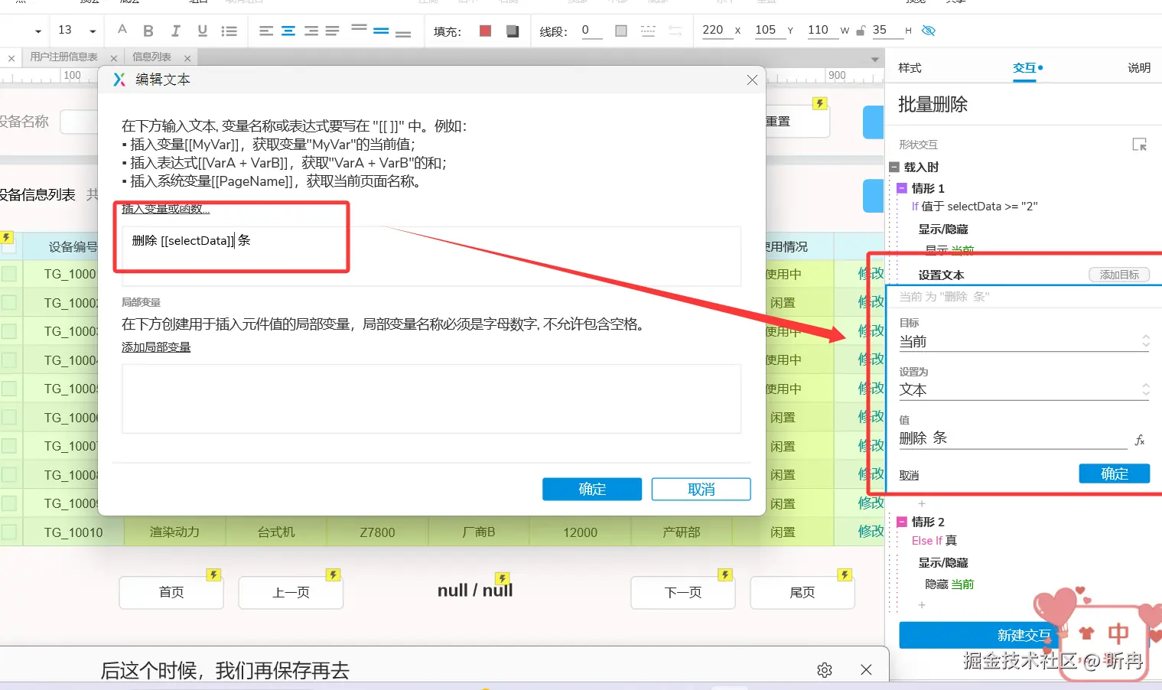The height and width of the screenshot is (690, 1162).
Task: Switch to the 样式 tab
Action: pyautogui.click(x=910, y=68)
